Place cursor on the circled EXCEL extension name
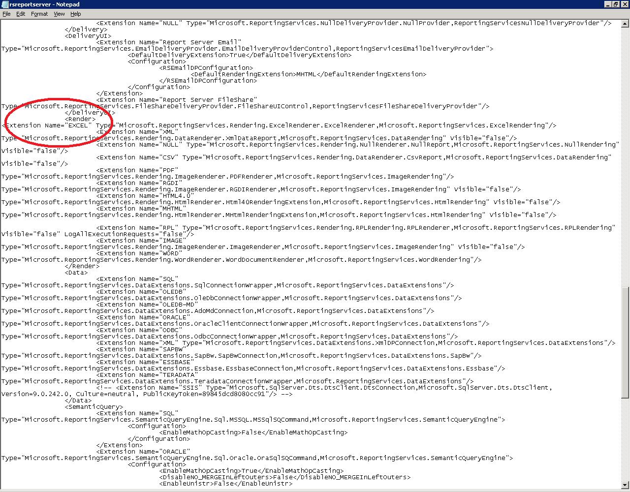Screen dimensions: 630x492 78,125
